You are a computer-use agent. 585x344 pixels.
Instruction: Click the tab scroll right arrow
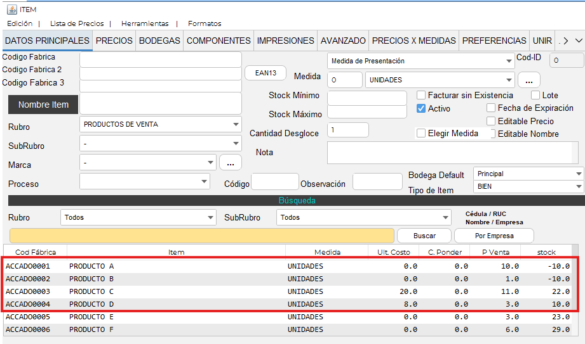[565, 41]
